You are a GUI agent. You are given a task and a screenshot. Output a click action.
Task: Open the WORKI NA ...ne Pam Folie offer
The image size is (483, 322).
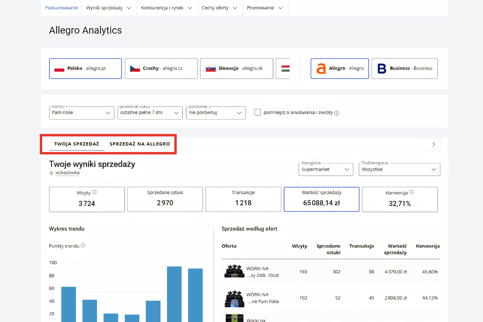point(263,298)
